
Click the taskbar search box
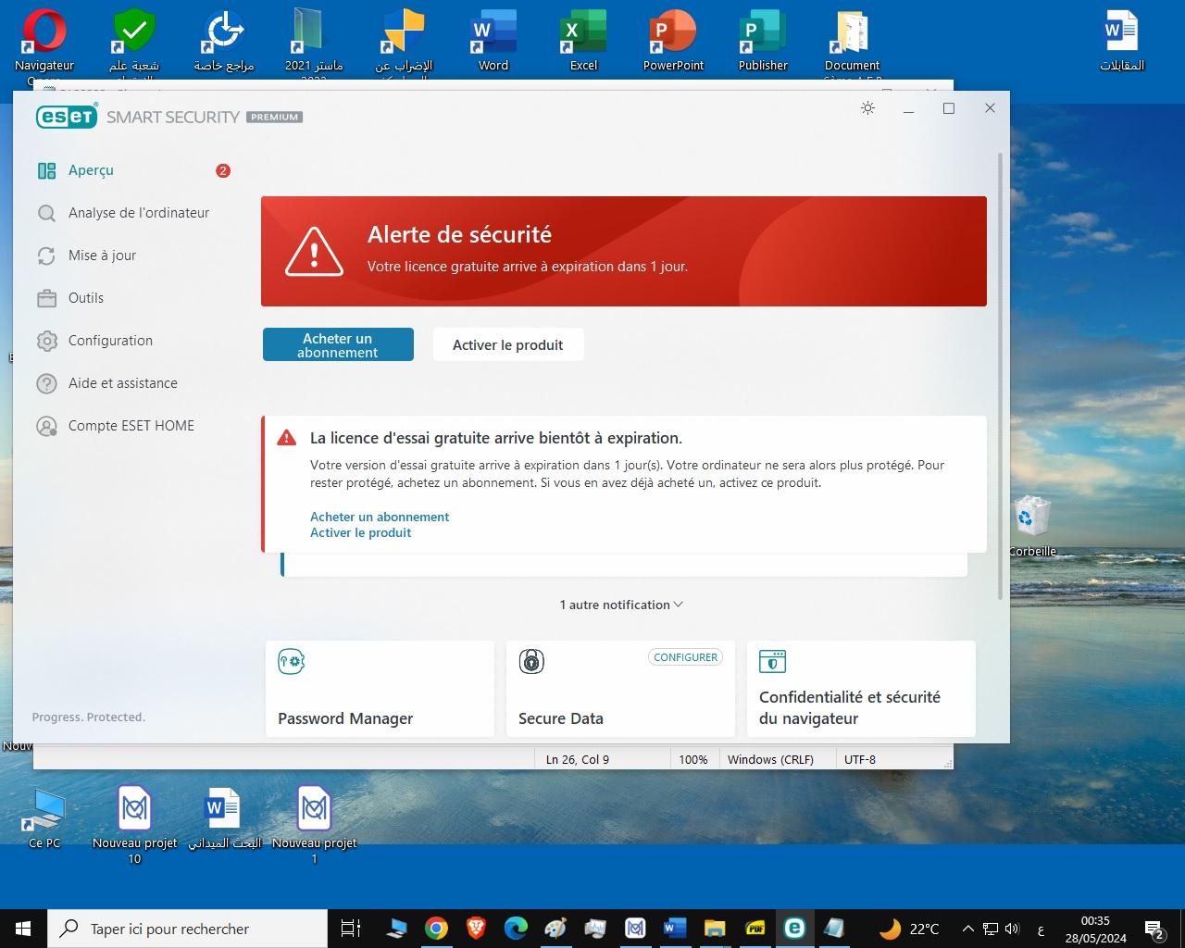click(186, 929)
